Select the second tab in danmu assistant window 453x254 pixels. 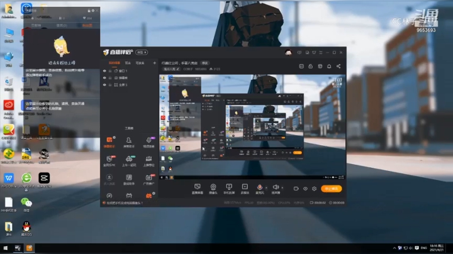[62, 25]
